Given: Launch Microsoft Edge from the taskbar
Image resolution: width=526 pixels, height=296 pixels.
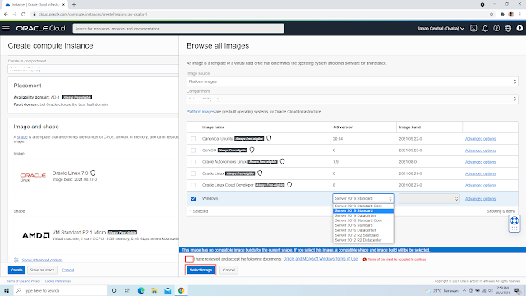Looking at the screenshot, I should point(141,290).
